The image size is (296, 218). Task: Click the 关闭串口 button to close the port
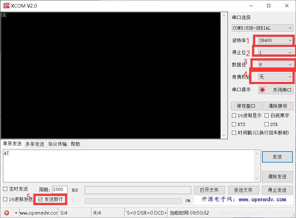click(x=276, y=90)
